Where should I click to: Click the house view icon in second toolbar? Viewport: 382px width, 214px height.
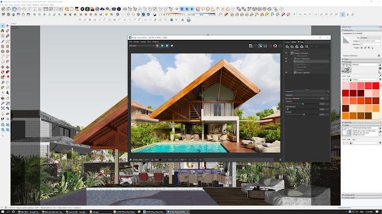click(x=13, y=14)
